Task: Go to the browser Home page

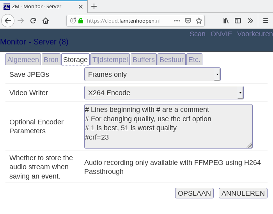Action: [x=46, y=21]
